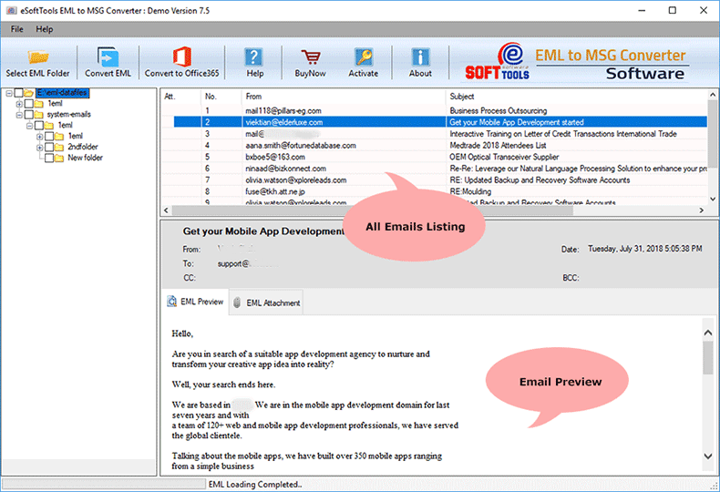Sort by the No. column header
This screenshot has height=492, width=720.
click(x=221, y=97)
